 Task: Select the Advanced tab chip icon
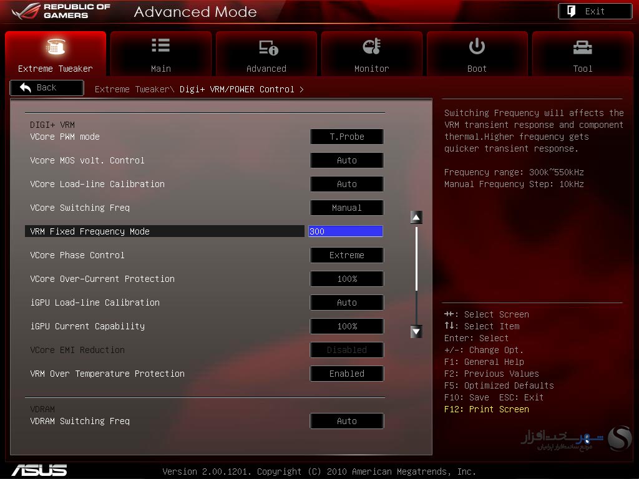coord(268,47)
